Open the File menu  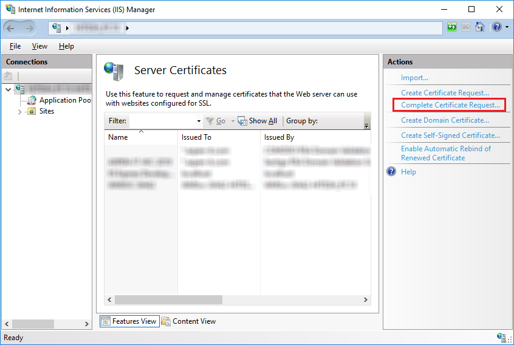15,46
